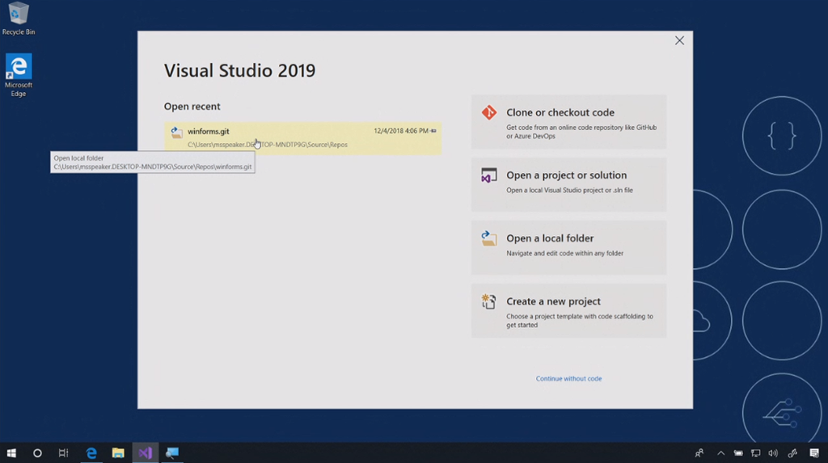Viewport: 828px width, 463px height.
Task: Open the recent winforms.git entry
Action: point(302,137)
